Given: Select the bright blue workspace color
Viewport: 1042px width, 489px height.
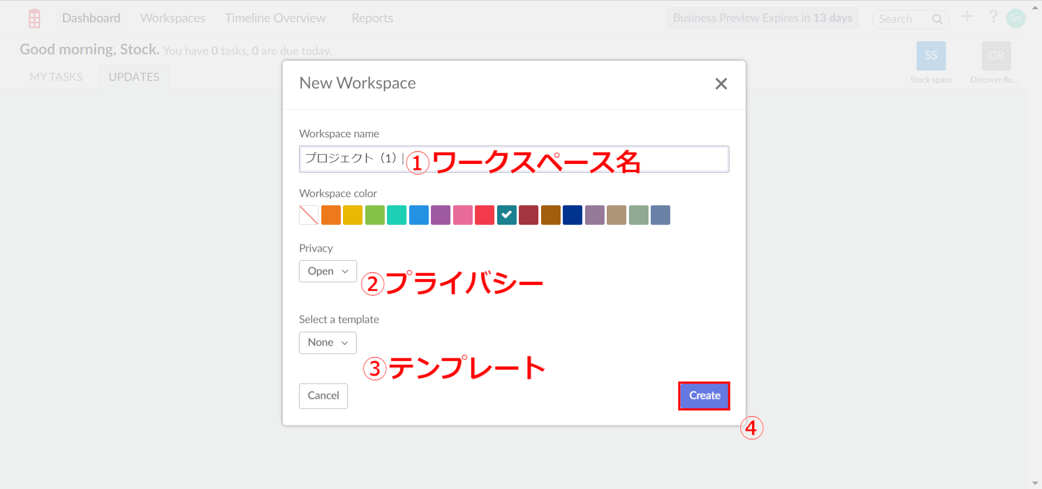Looking at the screenshot, I should [x=419, y=215].
